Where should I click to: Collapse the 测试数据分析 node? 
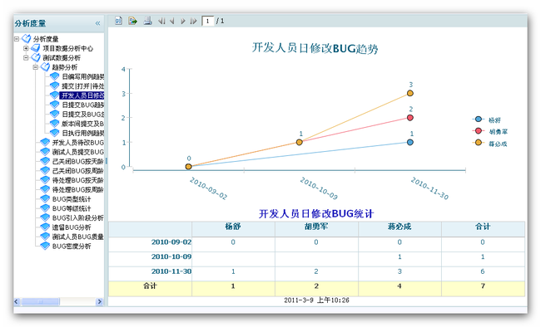26,57
